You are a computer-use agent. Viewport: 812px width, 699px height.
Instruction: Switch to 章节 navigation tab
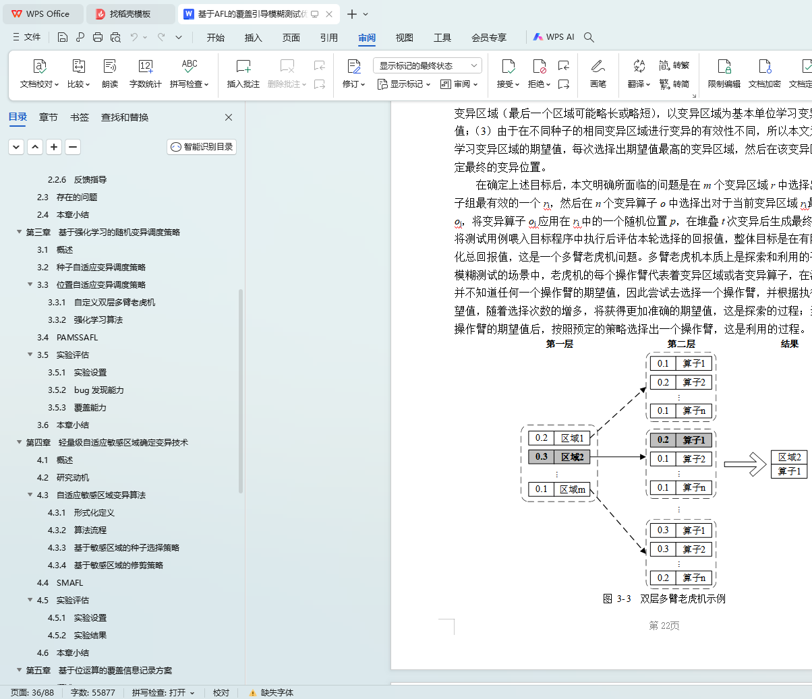49,117
